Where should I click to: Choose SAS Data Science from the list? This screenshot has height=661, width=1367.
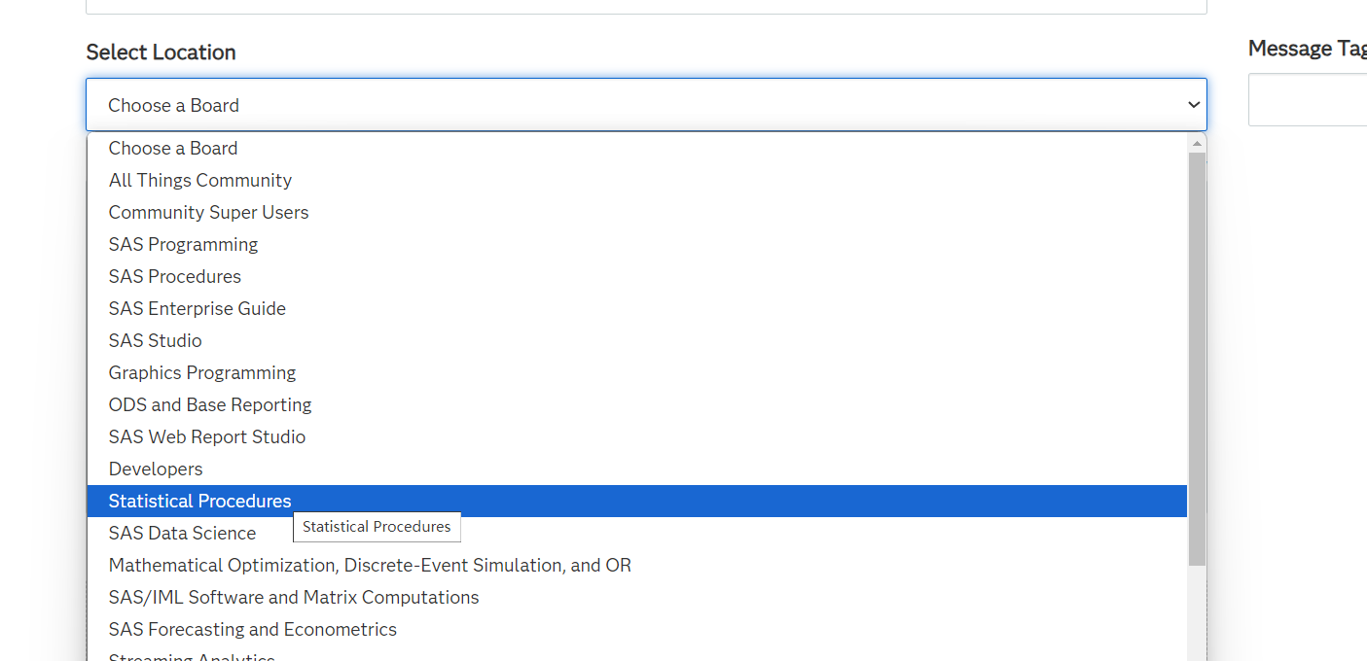click(x=182, y=533)
